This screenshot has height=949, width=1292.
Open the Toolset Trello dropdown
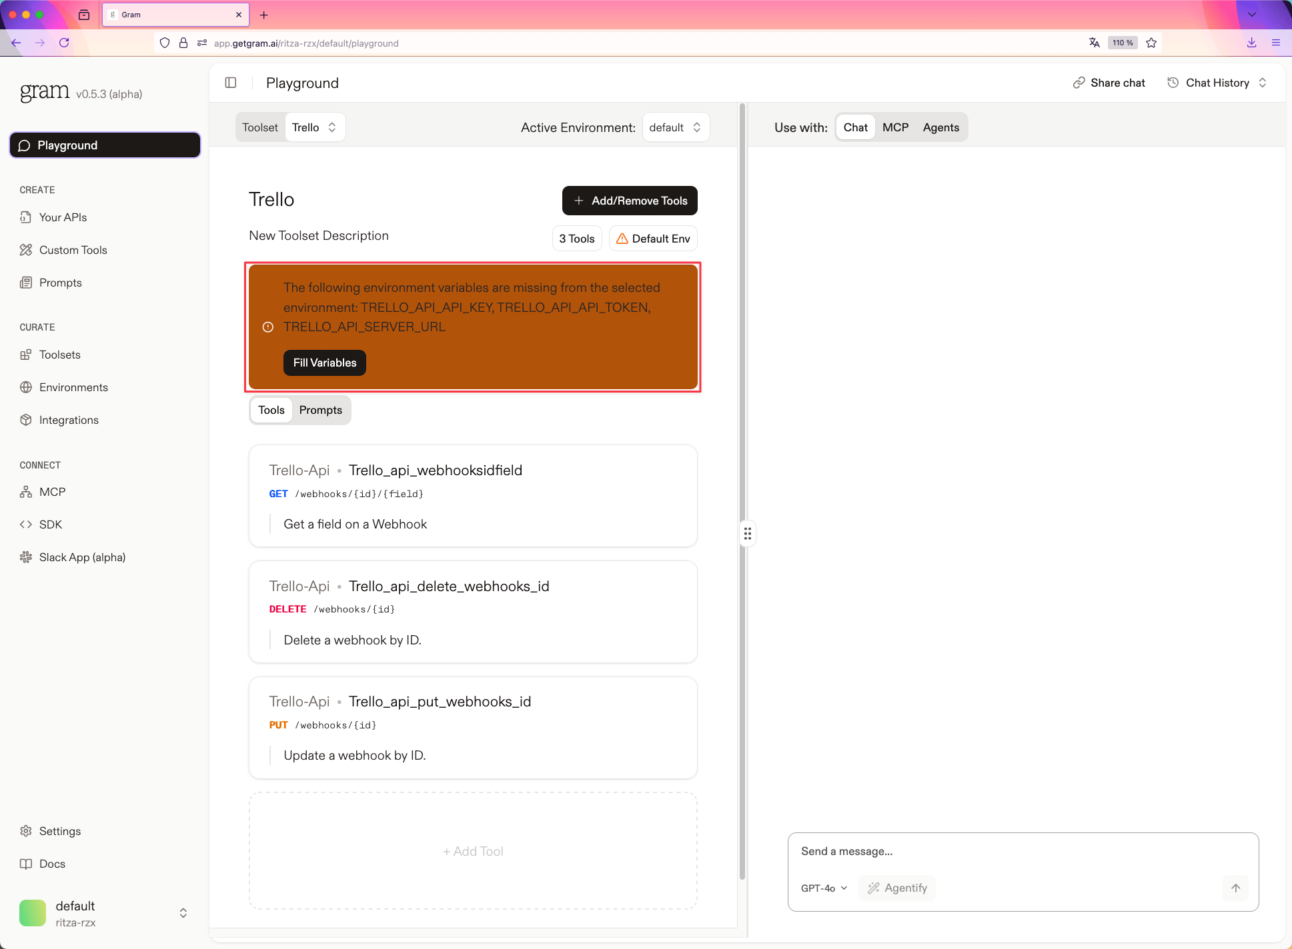tap(315, 127)
